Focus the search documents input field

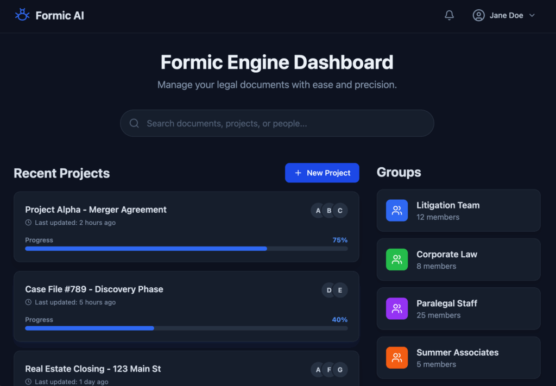click(282, 123)
